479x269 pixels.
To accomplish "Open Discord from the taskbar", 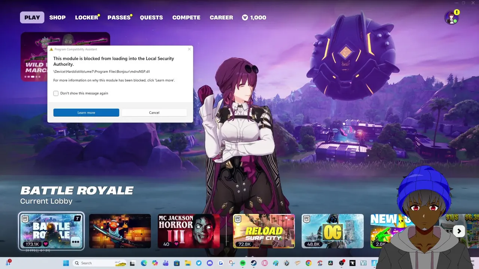I will (x=210, y=263).
